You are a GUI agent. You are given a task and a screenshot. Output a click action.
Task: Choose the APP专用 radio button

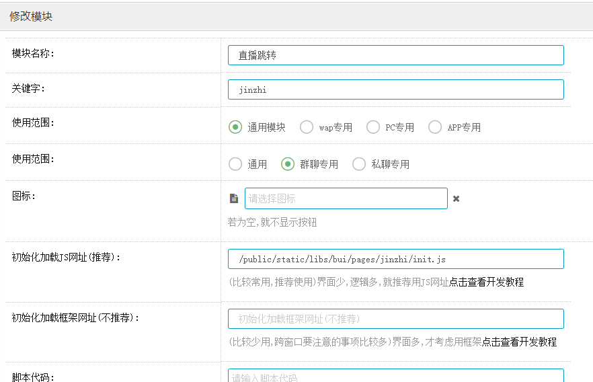coord(435,127)
